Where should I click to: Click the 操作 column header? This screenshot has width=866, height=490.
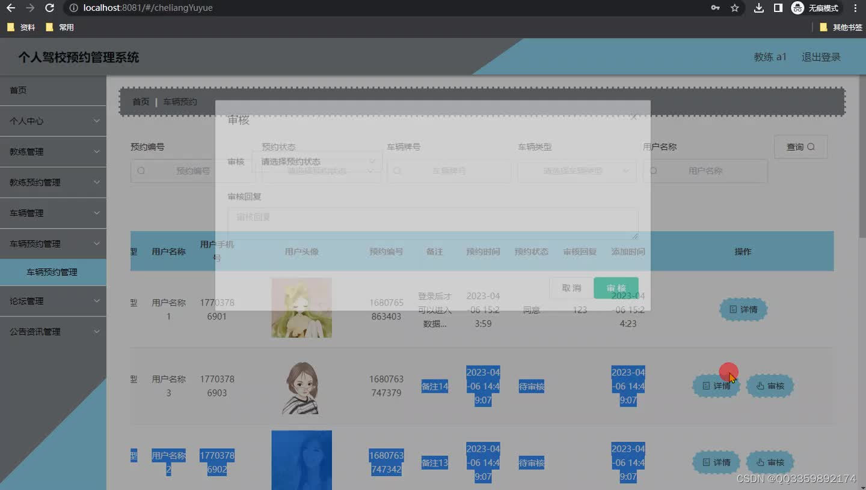(743, 252)
